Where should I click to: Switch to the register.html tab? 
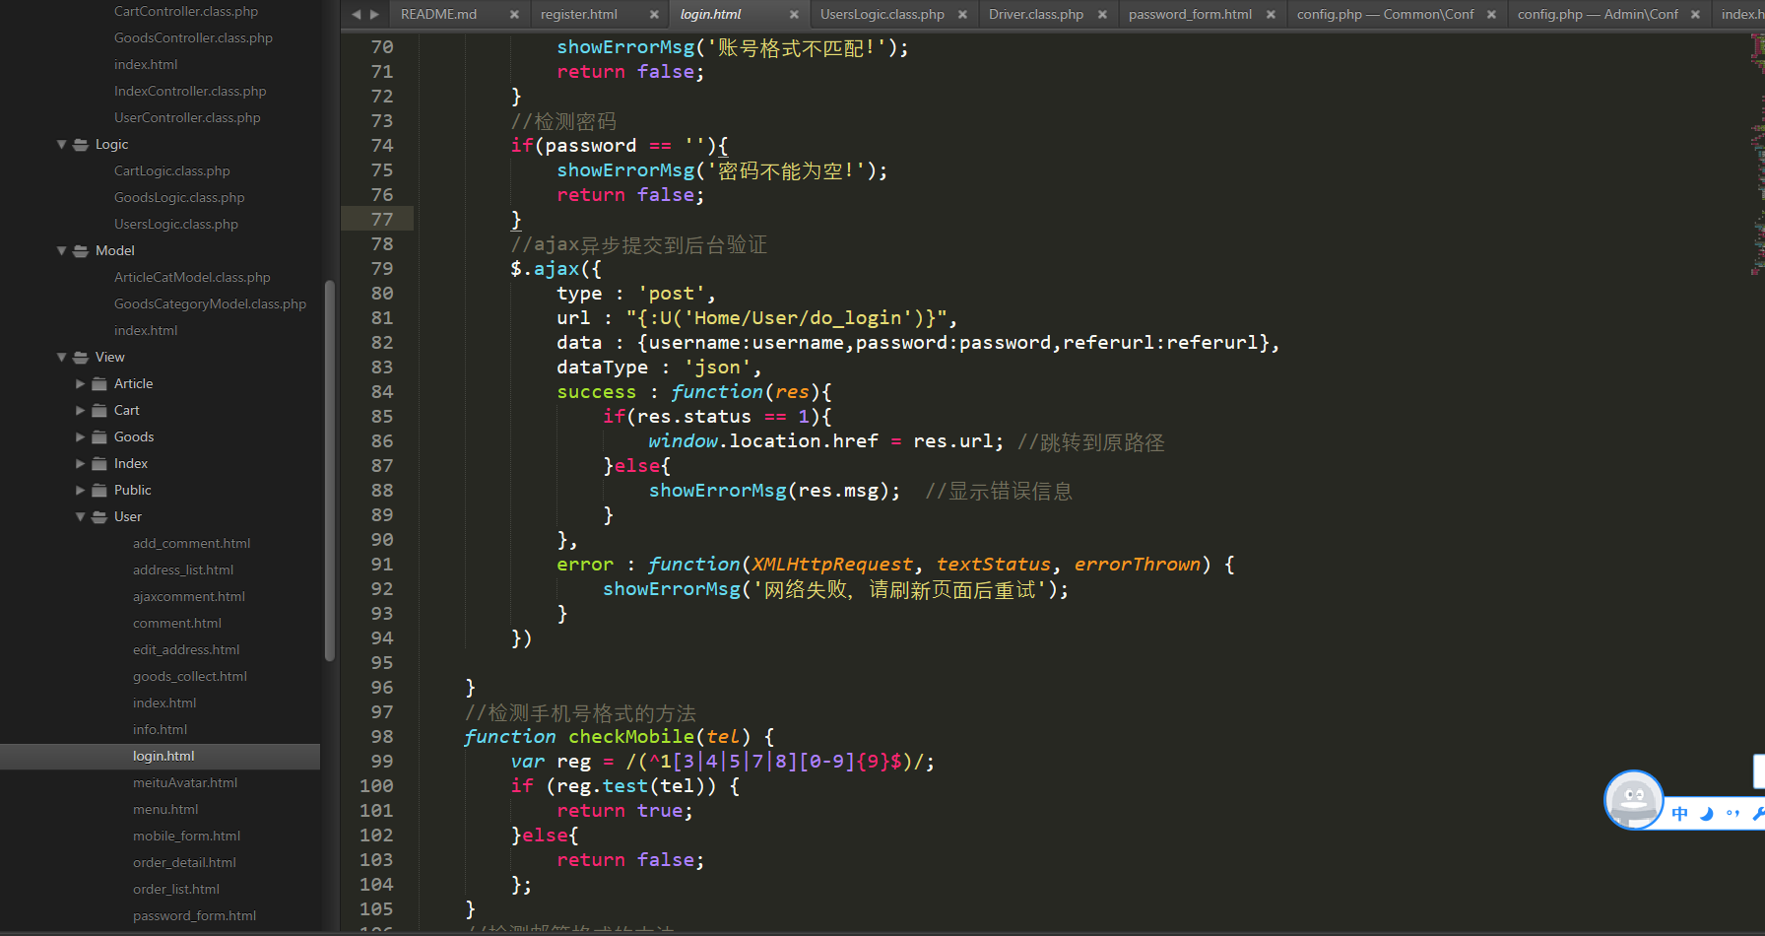[x=579, y=15]
